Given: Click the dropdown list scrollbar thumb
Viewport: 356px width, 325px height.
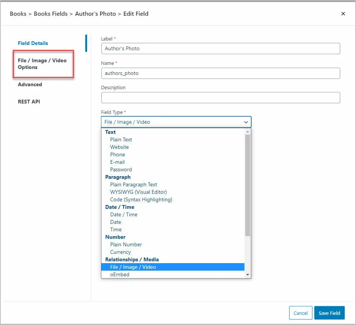Looking at the screenshot, I should pos(247,185).
